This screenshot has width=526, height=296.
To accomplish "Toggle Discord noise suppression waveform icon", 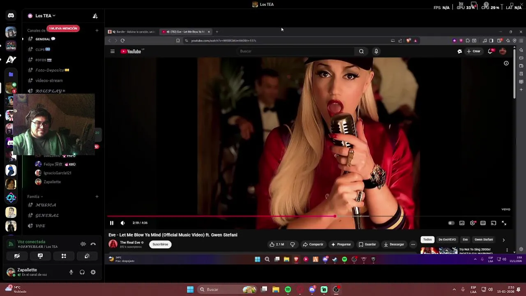I will (x=83, y=244).
